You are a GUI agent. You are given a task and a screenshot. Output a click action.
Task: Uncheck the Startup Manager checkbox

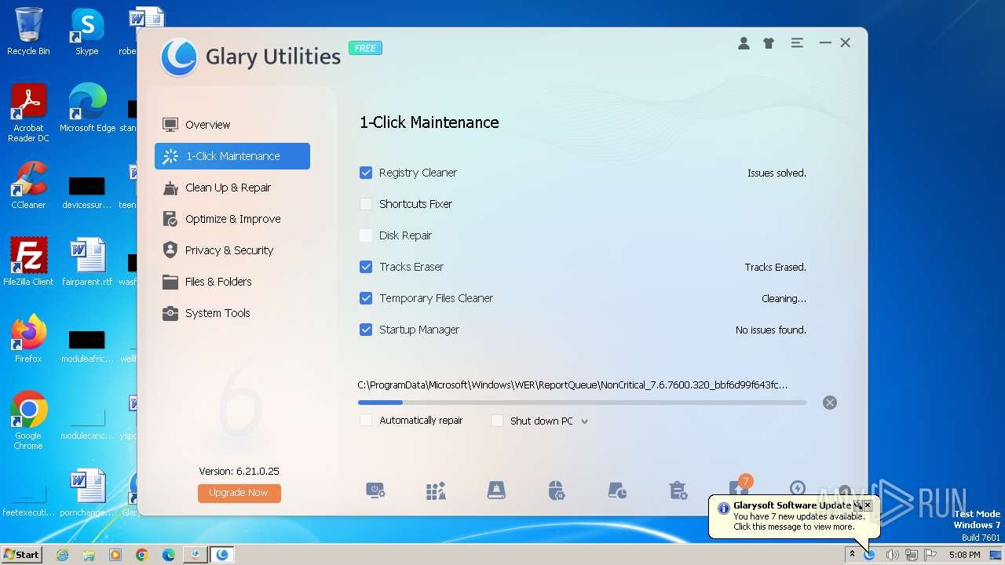pyautogui.click(x=366, y=330)
